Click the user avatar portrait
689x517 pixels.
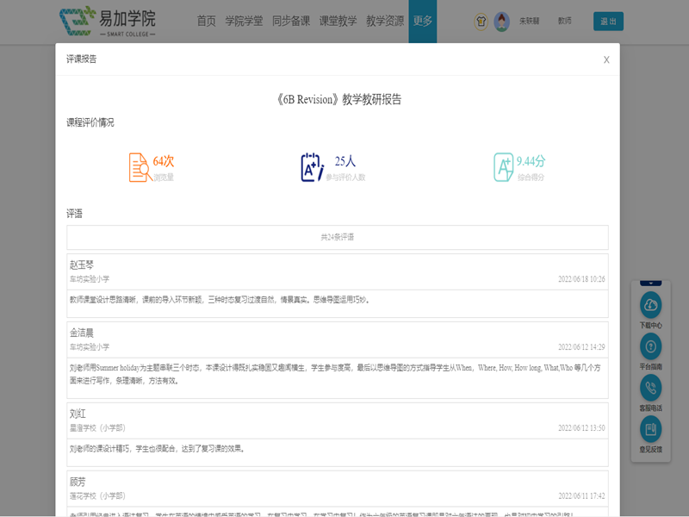(x=501, y=22)
